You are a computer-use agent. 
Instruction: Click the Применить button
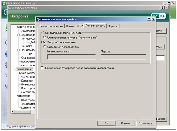(145, 123)
